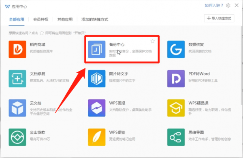
Task: Click the 更轻便的笔记应用 description
Action: 122,139
